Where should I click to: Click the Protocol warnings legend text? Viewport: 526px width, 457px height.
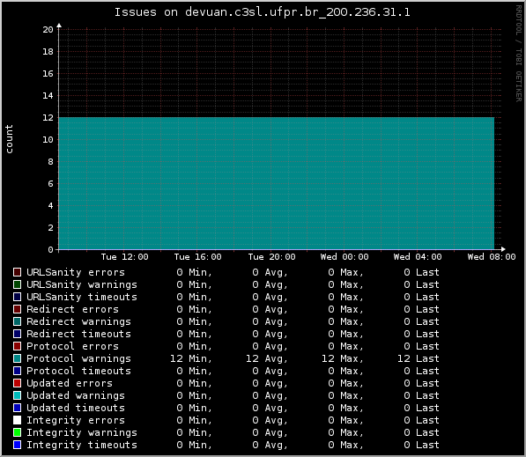(x=78, y=358)
